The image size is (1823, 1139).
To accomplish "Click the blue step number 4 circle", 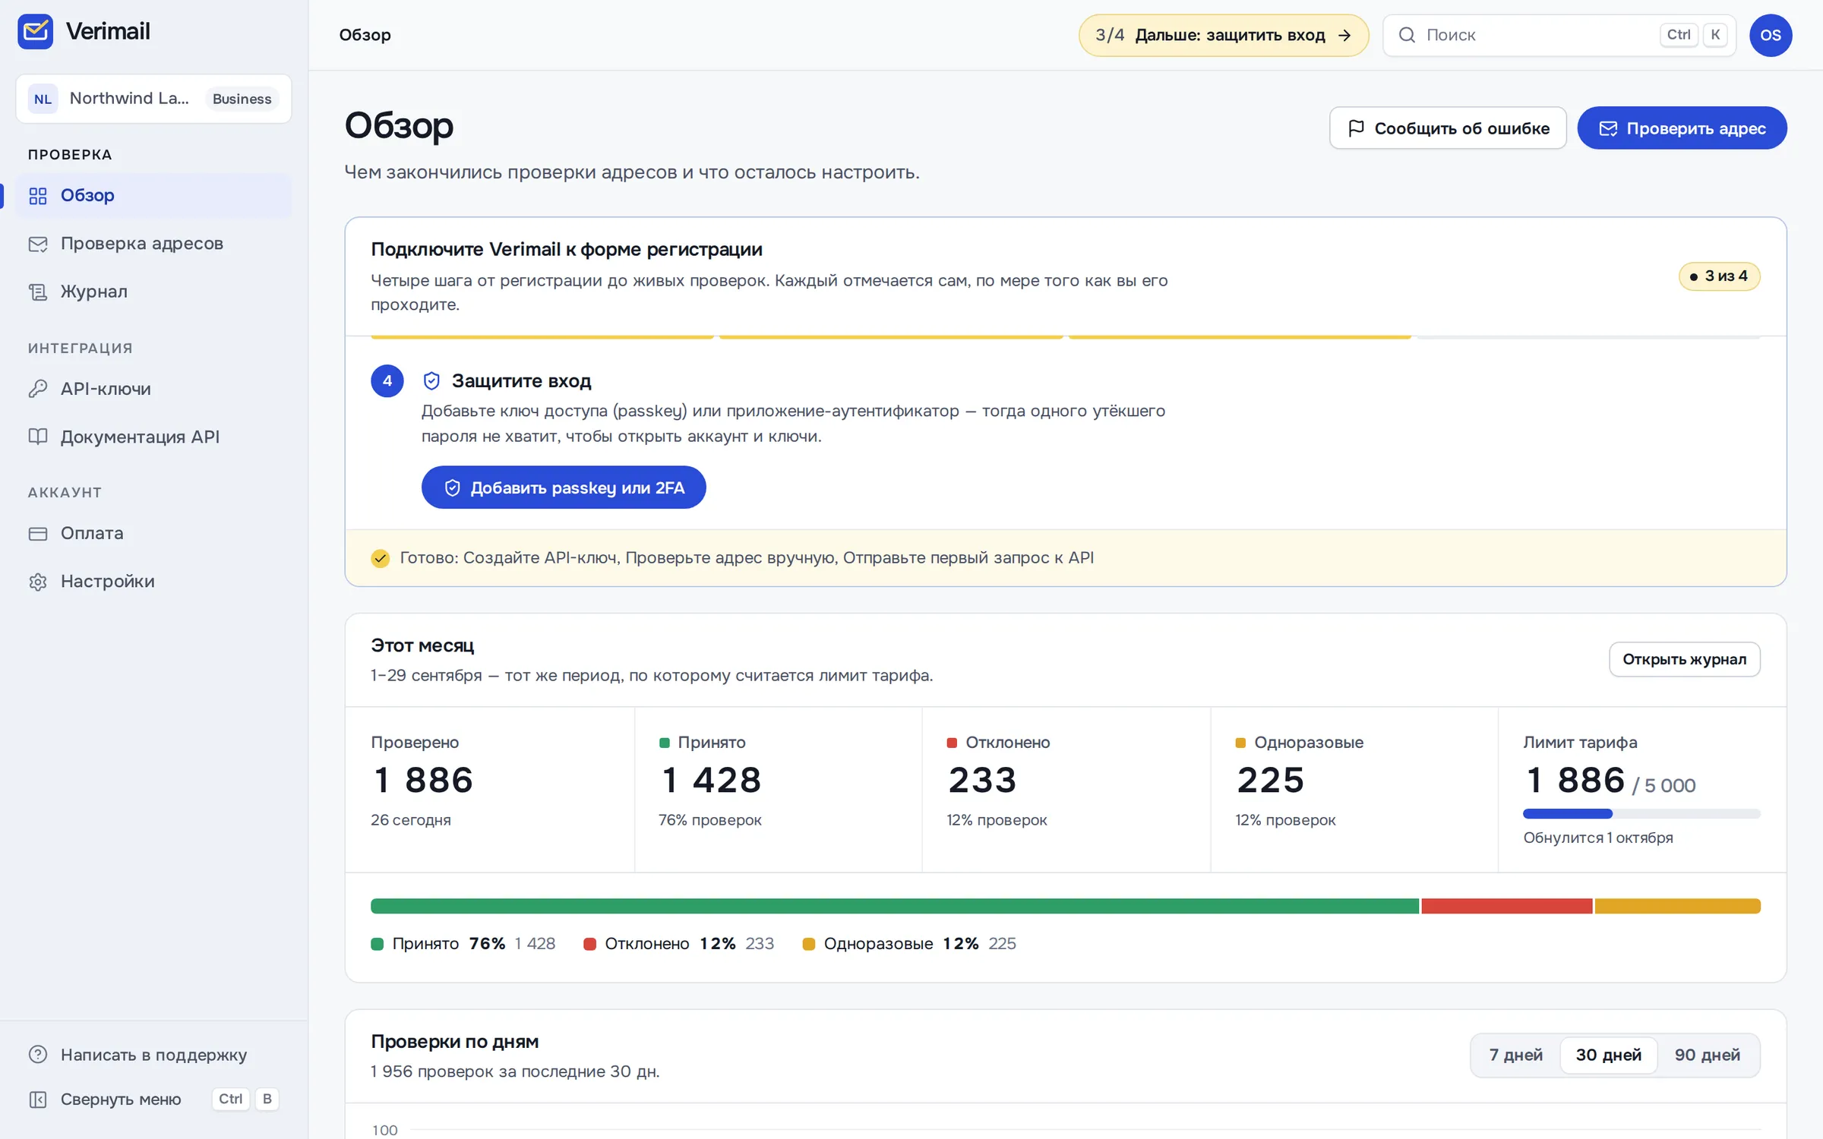I will point(387,381).
